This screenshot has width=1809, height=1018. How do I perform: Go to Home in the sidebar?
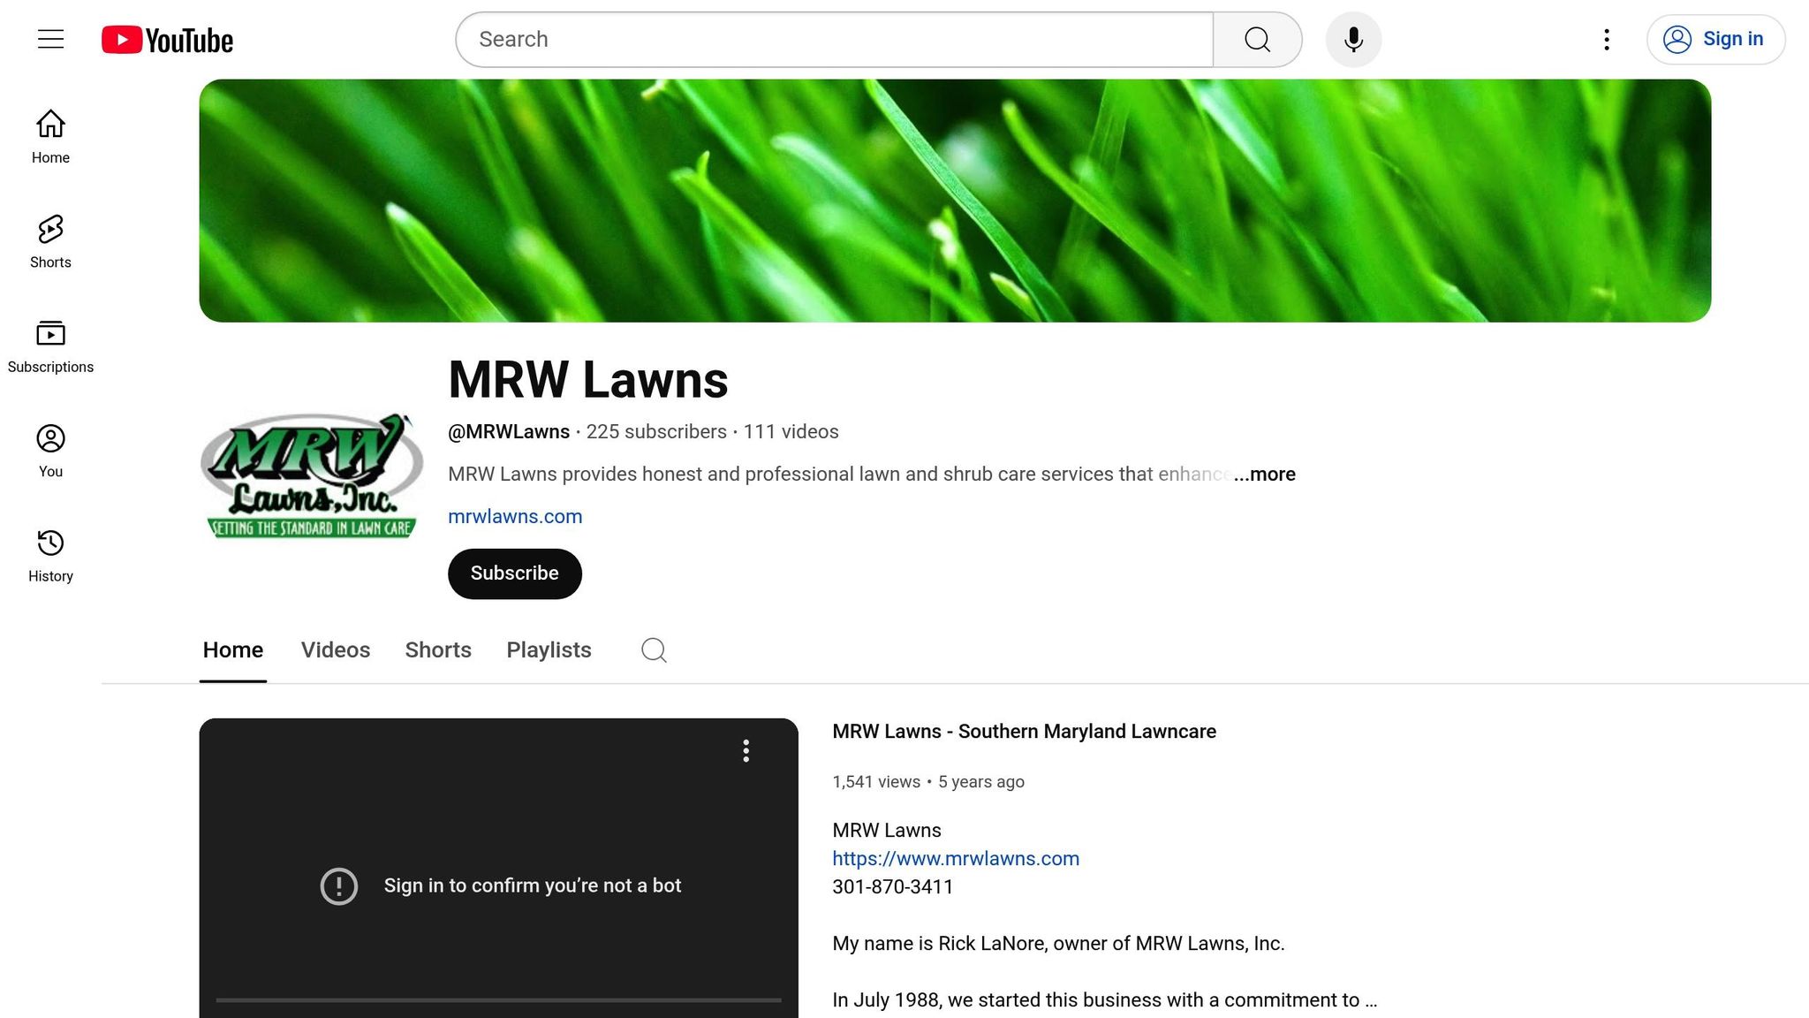tap(50, 137)
